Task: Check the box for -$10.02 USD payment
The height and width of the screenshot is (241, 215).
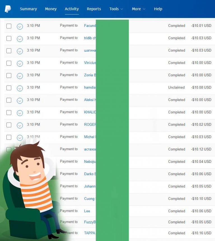Action: click(9, 125)
